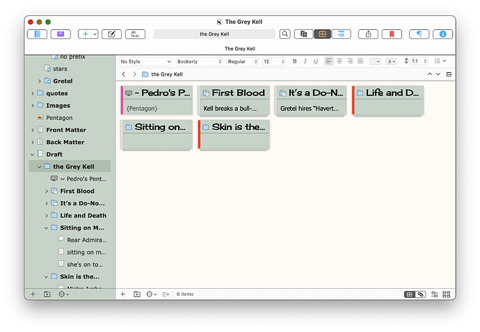
Task: Open the Regular typeface dropdown
Action: point(243,61)
